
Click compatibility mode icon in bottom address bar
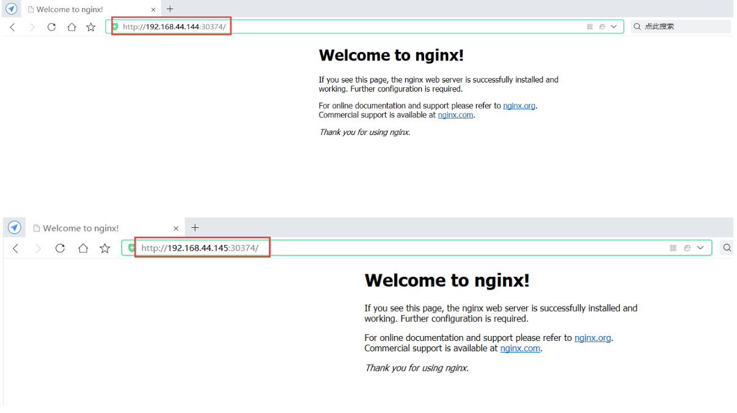(x=687, y=248)
